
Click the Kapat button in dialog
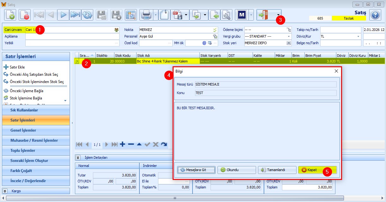click(317, 170)
